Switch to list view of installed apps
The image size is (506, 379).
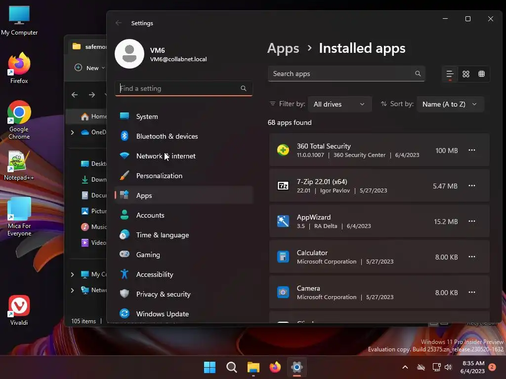450,74
